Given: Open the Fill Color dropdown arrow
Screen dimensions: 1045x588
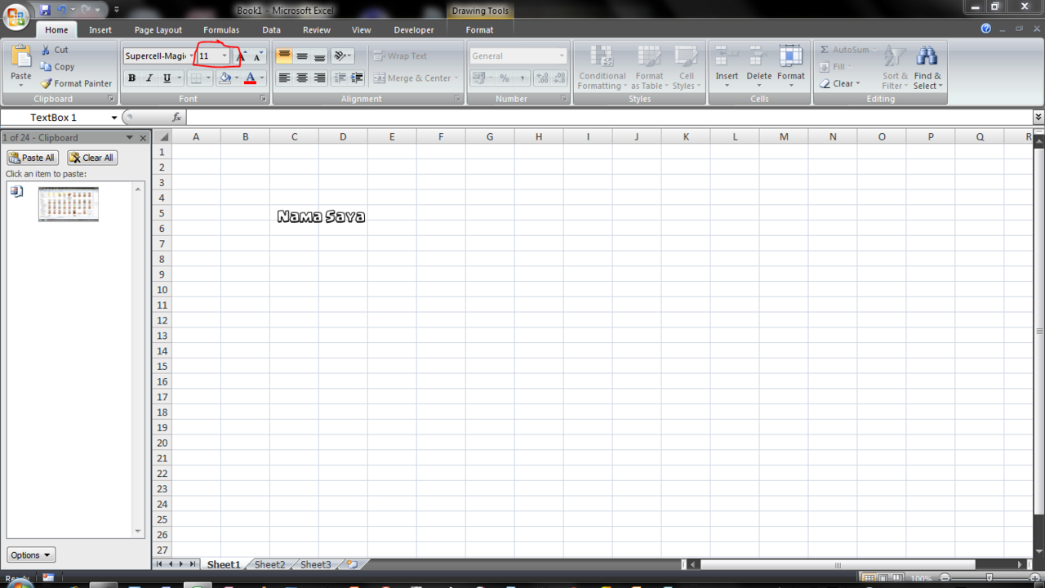Looking at the screenshot, I should pos(237,78).
